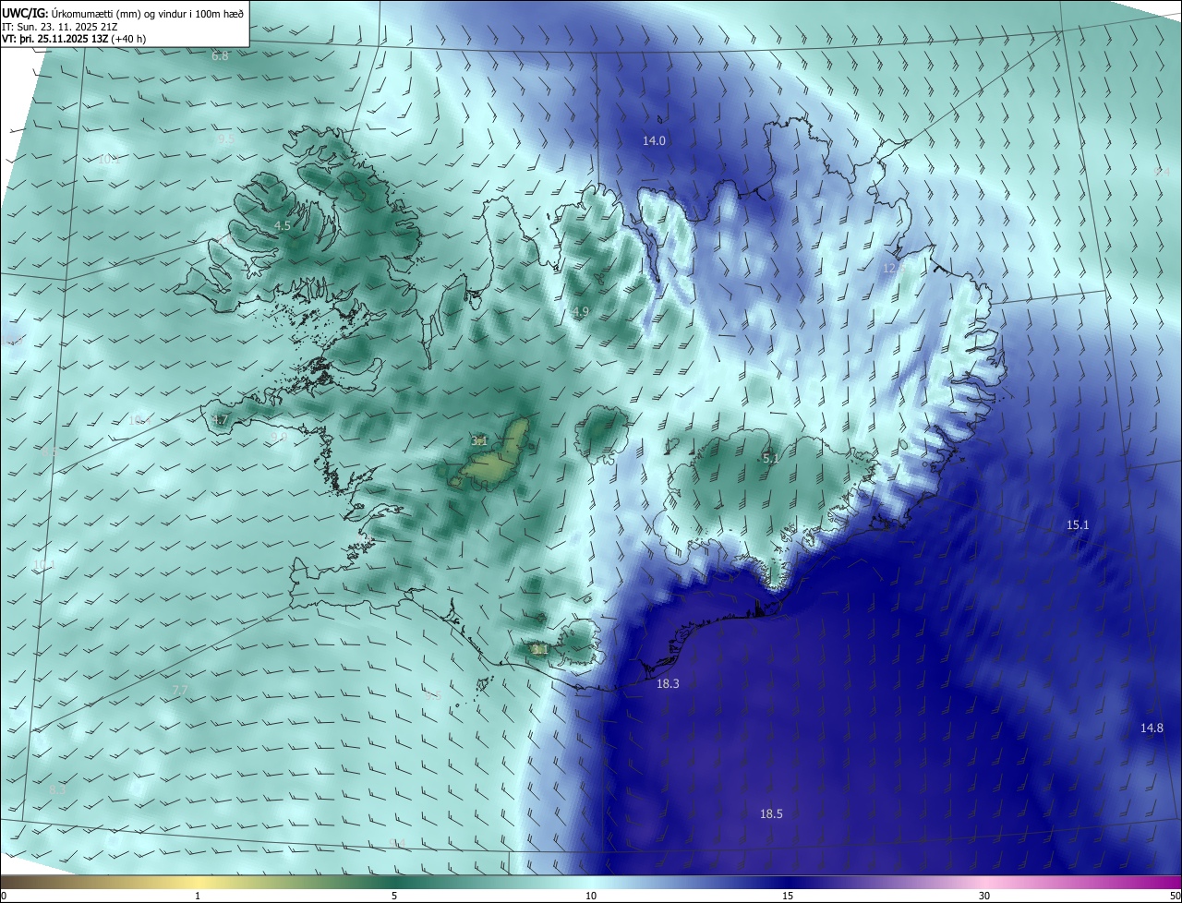Click the 7.7 value in the southwest ocean
1182x903 pixels.
pos(180,690)
